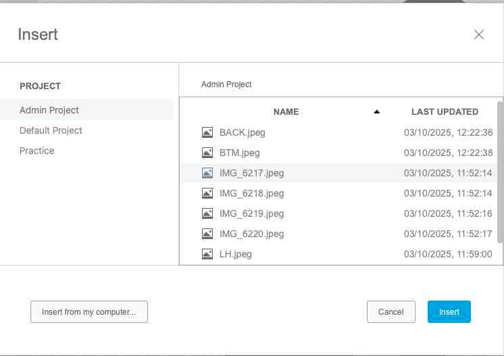Click the image icon beside IMG_6220.jpeg
This screenshot has height=356, width=504.
(x=207, y=234)
